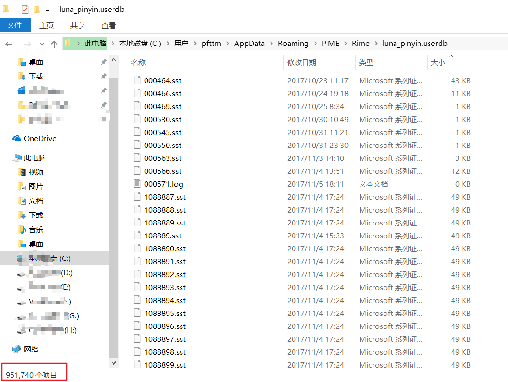This screenshot has width=508, height=382.
Task: Select Roaming in the breadcrumb path
Action: pyautogui.click(x=293, y=43)
